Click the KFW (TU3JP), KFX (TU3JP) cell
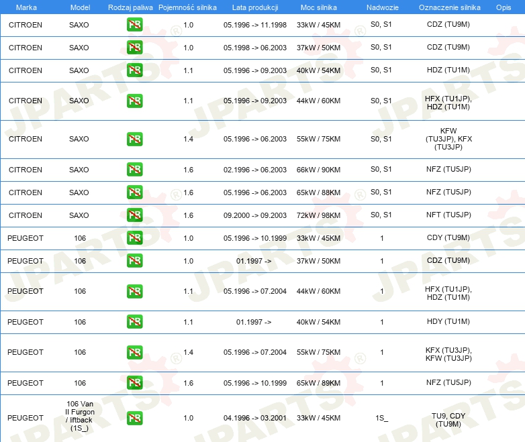525x442 pixels. tap(448, 139)
